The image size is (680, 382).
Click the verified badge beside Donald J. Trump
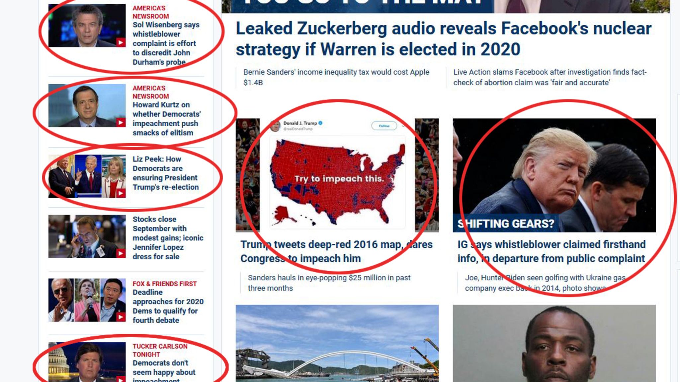pos(320,123)
